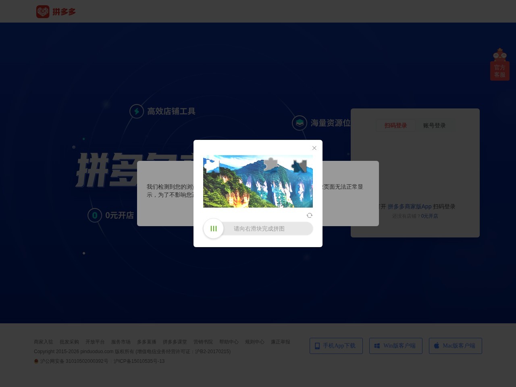Click the phone icon in 手机App下载
This screenshot has height=387, width=516.
317,346
